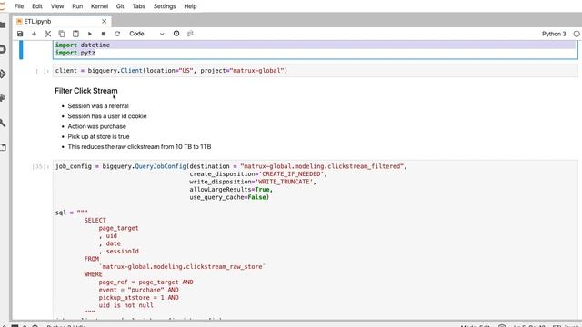Open the file browser sidebar folder icon
The height and width of the screenshot is (327, 582).
click(3, 25)
